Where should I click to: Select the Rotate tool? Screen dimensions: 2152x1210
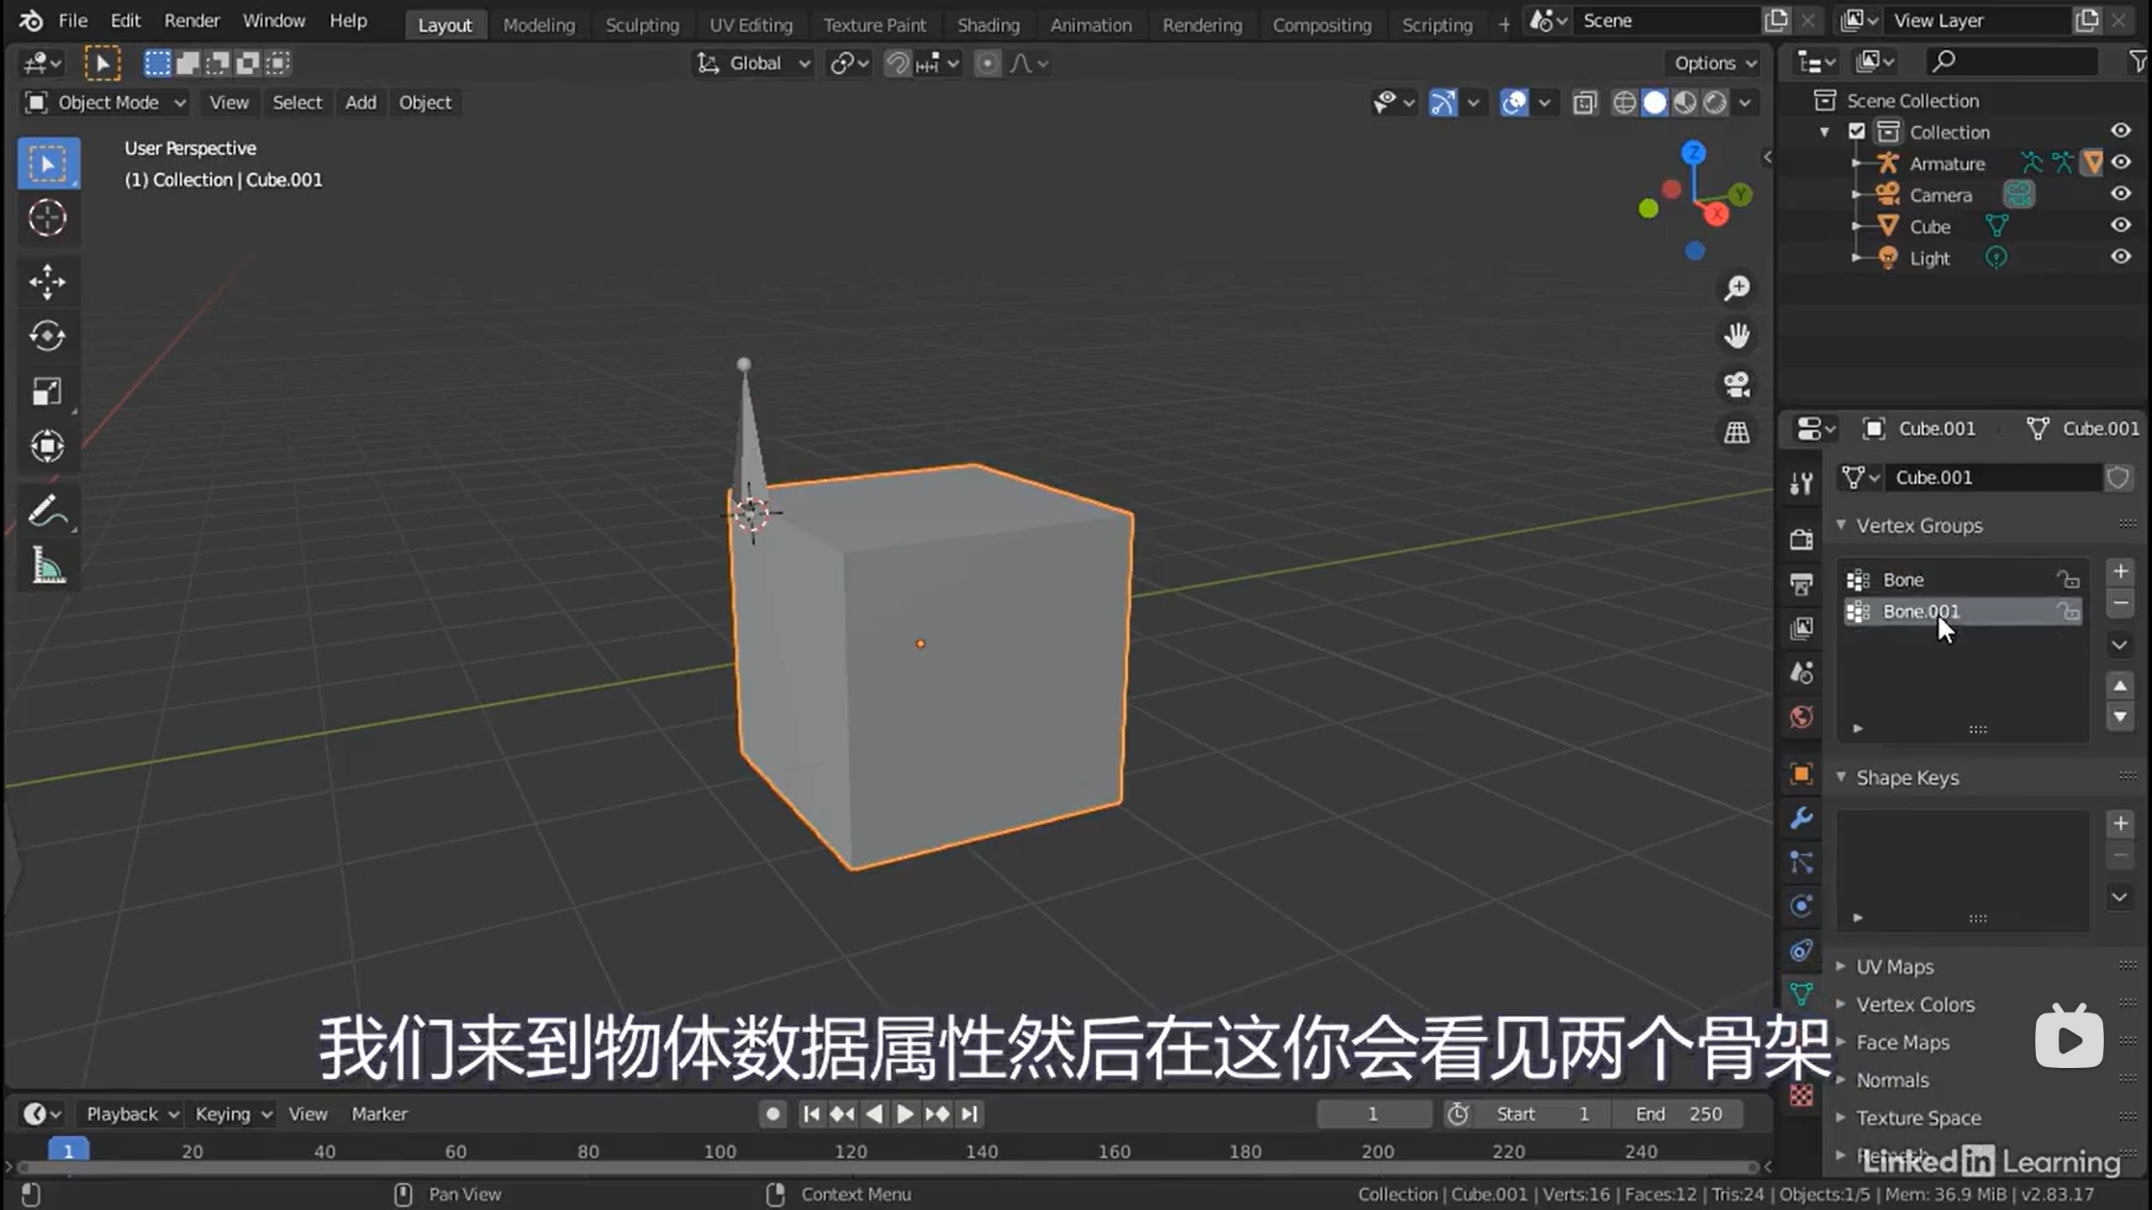click(48, 336)
